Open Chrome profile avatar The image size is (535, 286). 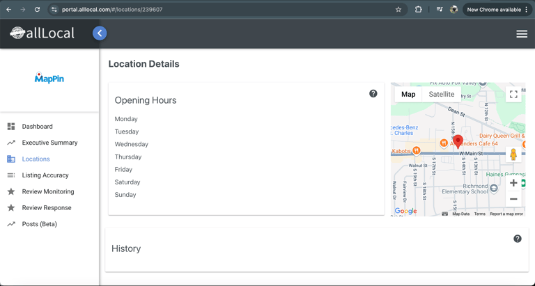click(x=453, y=10)
